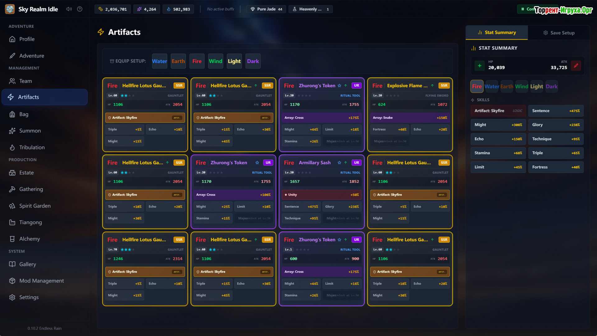Screen dimensions: 597x336
Task: Open Alchemy from the sidebar
Action: coord(30,238)
